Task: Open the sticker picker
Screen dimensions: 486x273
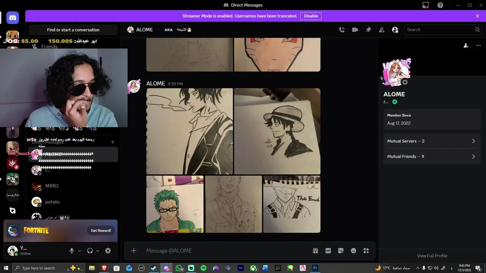Action: pos(341,251)
